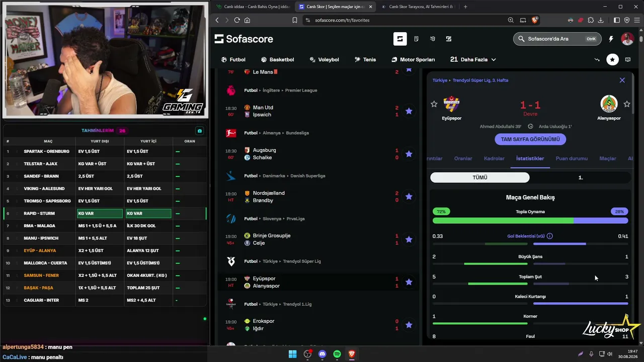Click the EYÜP - ALANYA prediction row
The width and height of the screenshot is (644, 362).
point(105,250)
